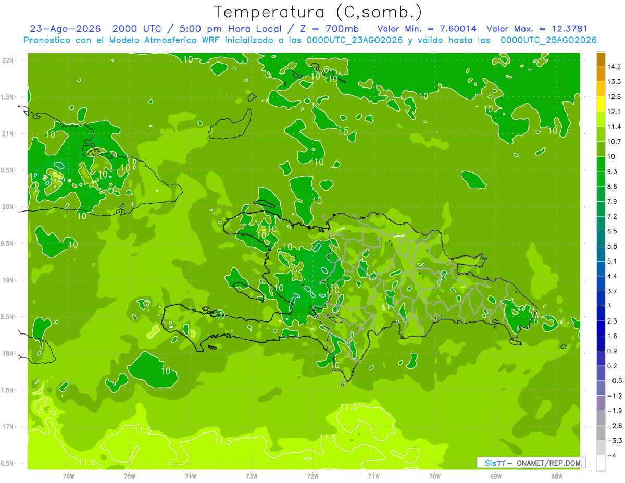
Task: Pick the dark orange swatch above 14.2
Action: click(x=601, y=59)
